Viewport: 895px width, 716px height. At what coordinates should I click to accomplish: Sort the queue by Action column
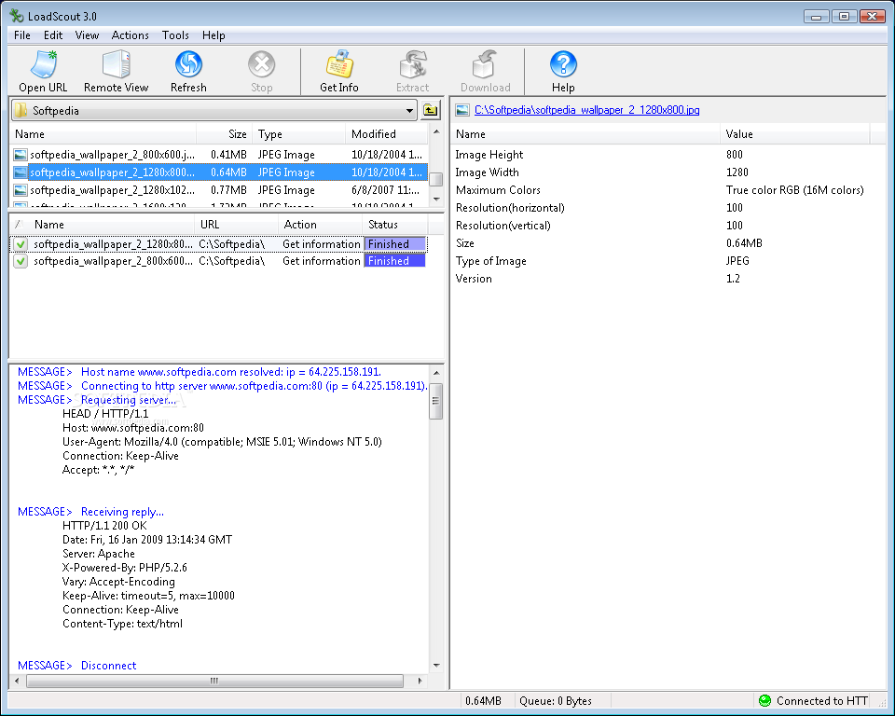click(321, 225)
